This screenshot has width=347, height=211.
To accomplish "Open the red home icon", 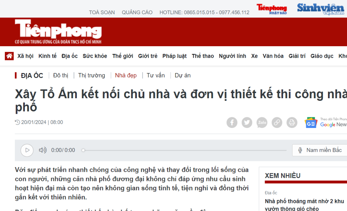I will [x=9, y=56].
